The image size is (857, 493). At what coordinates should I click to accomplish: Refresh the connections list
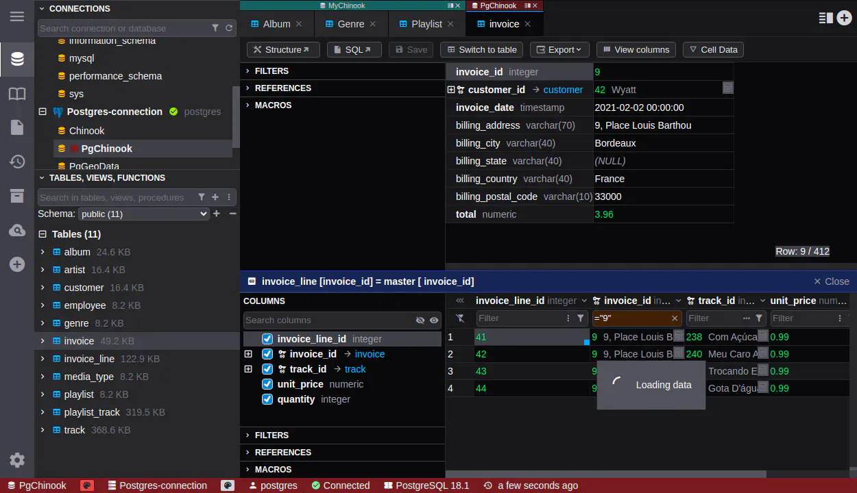229,28
